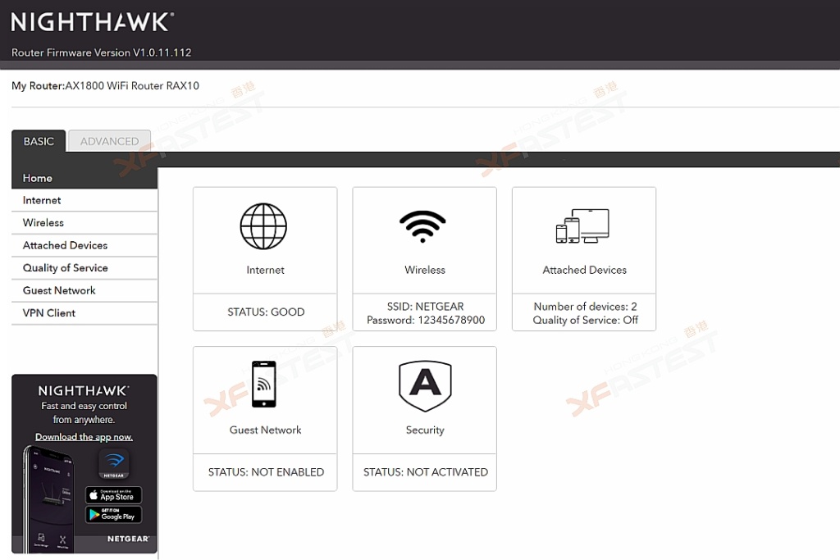Click the Download the app now link
840x560 pixels.
[84, 437]
